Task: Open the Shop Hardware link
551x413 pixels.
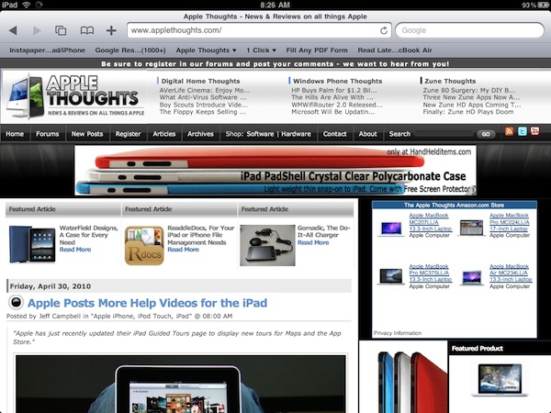Action: (296, 134)
